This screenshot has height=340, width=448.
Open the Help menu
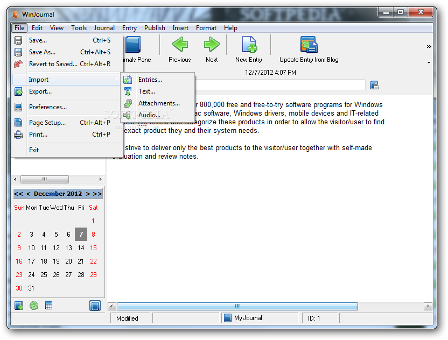coord(230,28)
